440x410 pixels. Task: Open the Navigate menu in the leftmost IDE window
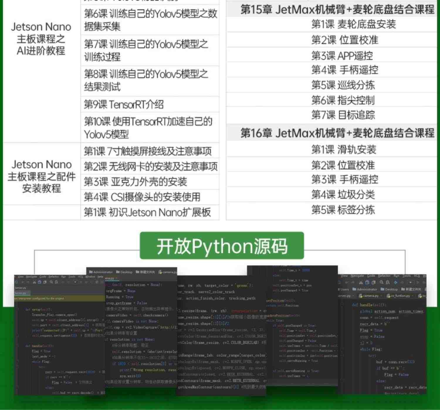(31, 277)
